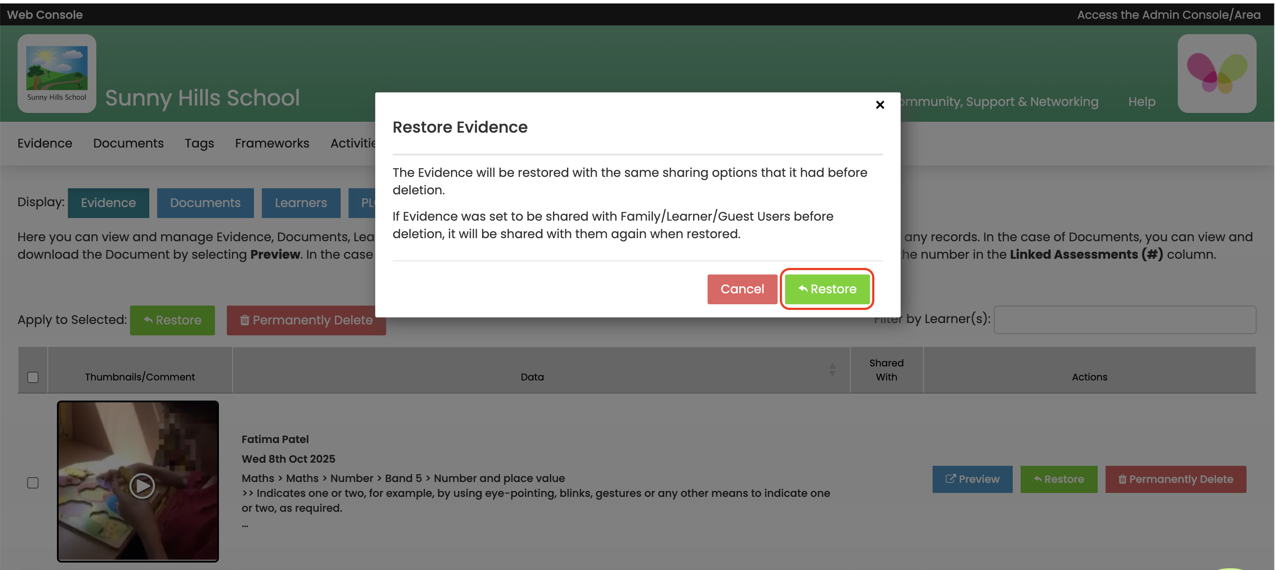
Task: Switch display to Documents
Action: [x=205, y=203]
